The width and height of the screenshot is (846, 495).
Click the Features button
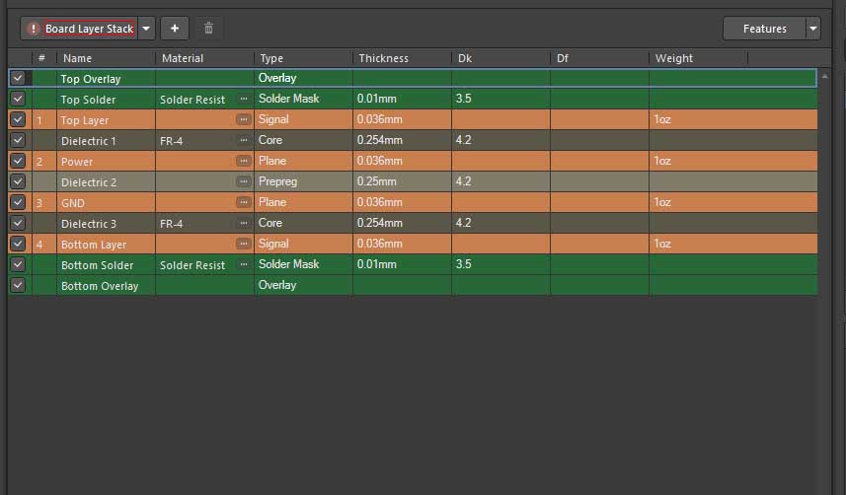[x=764, y=29]
